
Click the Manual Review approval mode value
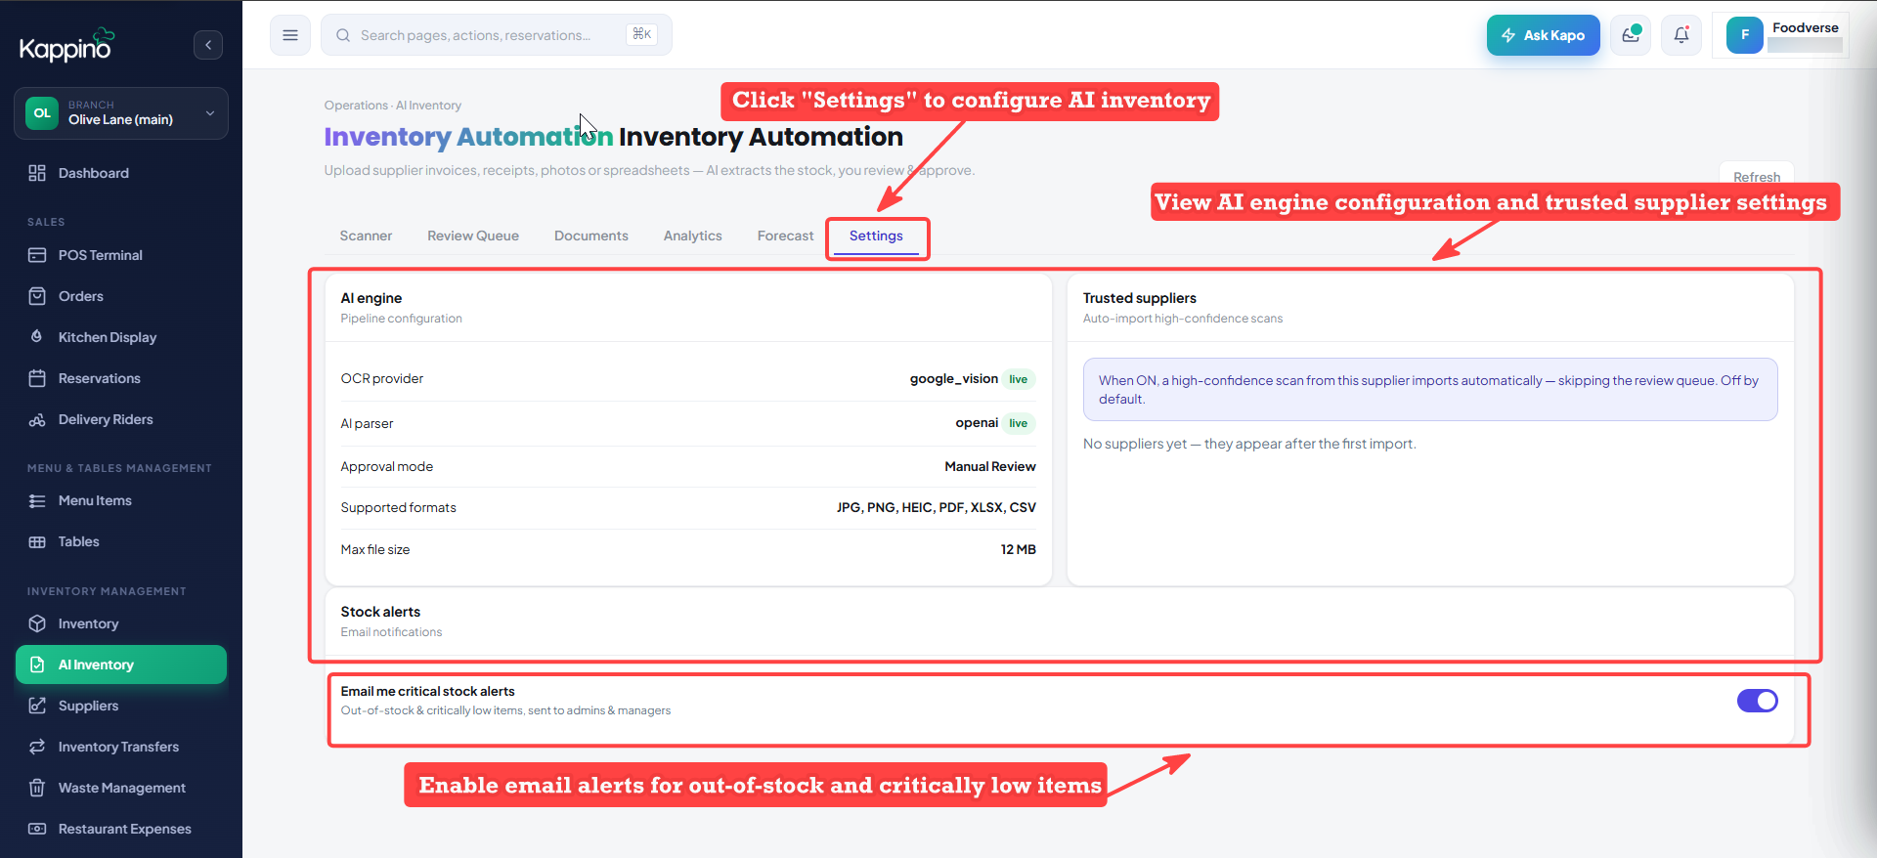[x=989, y=467]
